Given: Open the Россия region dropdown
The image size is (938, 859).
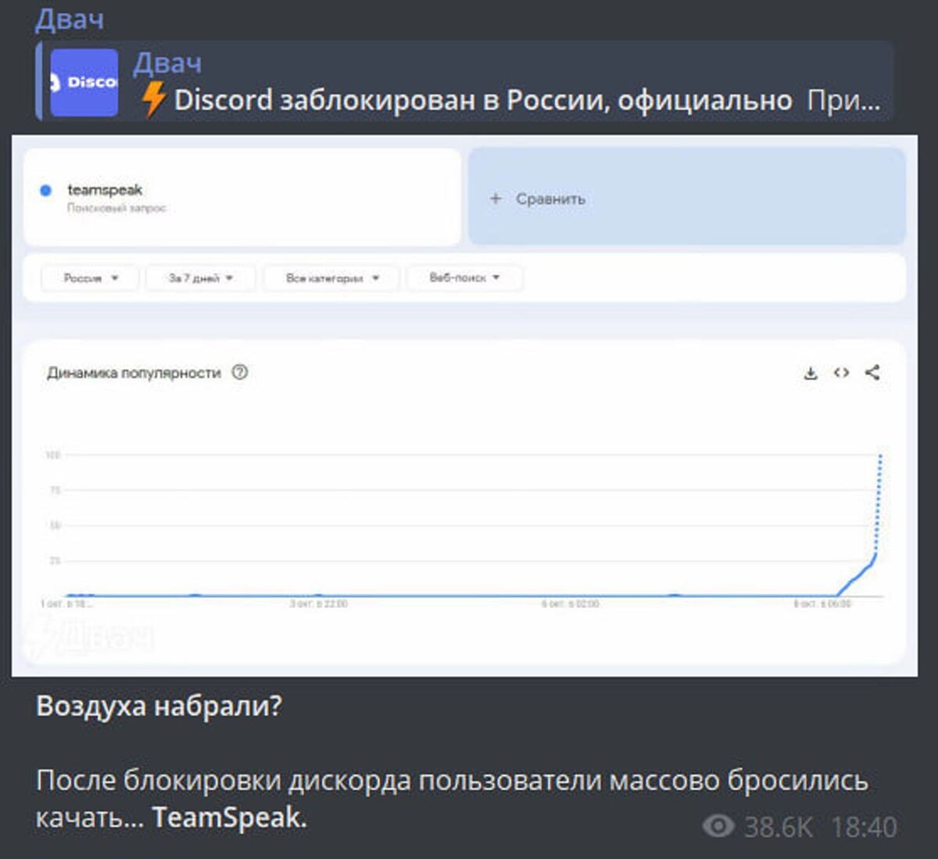Looking at the screenshot, I should [x=91, y=278].
